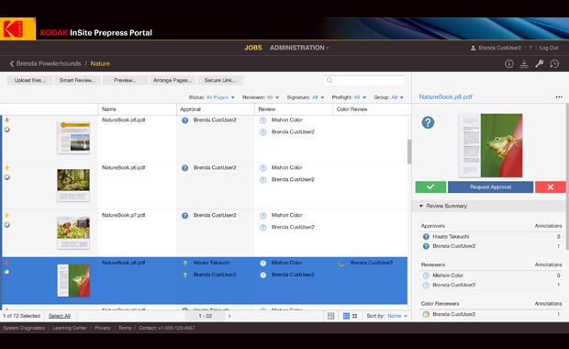
Task: Open the wrench tools icon
Action: coord(540,64)
